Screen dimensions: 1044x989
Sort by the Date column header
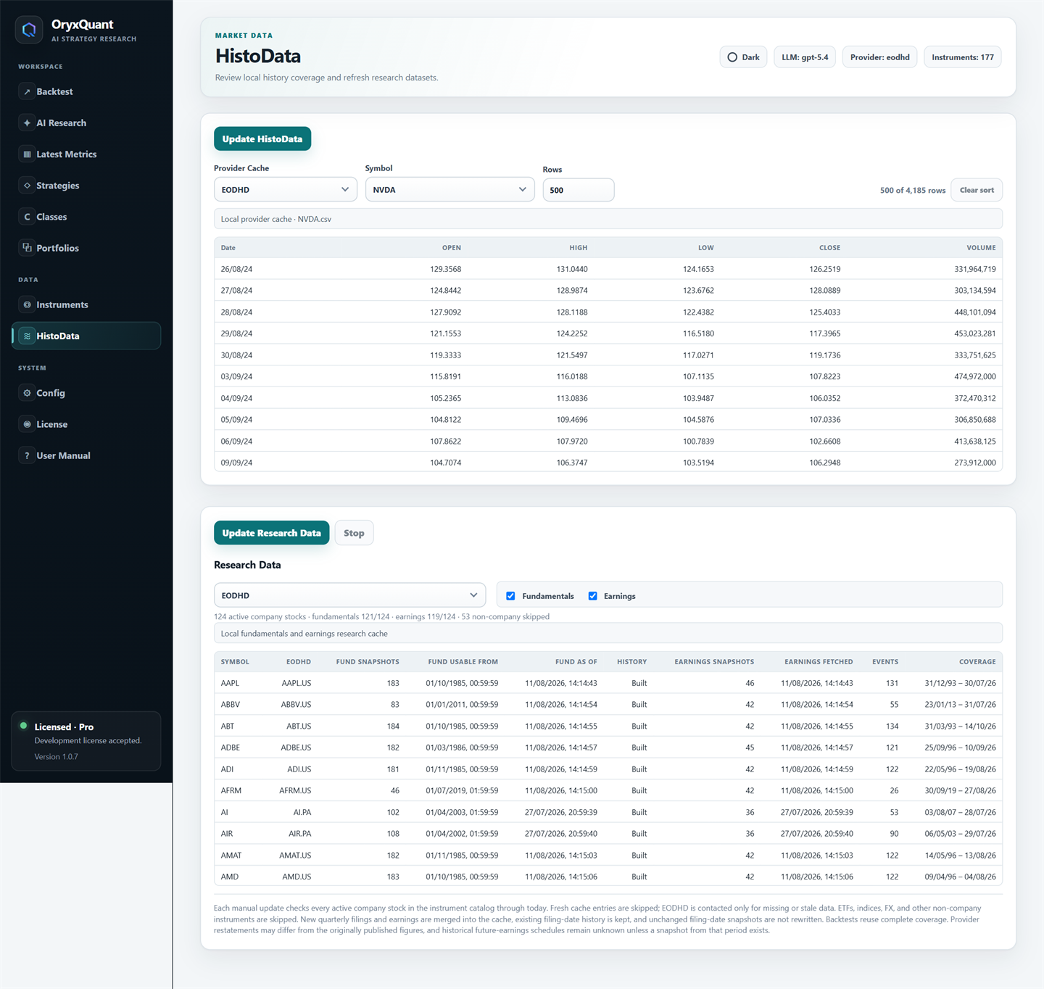[x=228, y=248]
